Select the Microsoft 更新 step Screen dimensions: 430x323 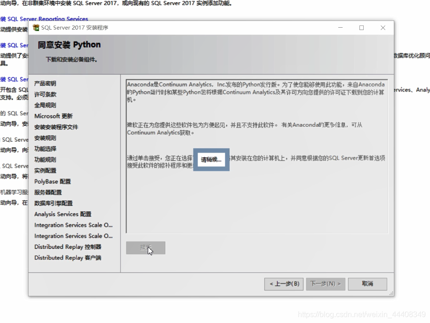(x=54, y=116)
